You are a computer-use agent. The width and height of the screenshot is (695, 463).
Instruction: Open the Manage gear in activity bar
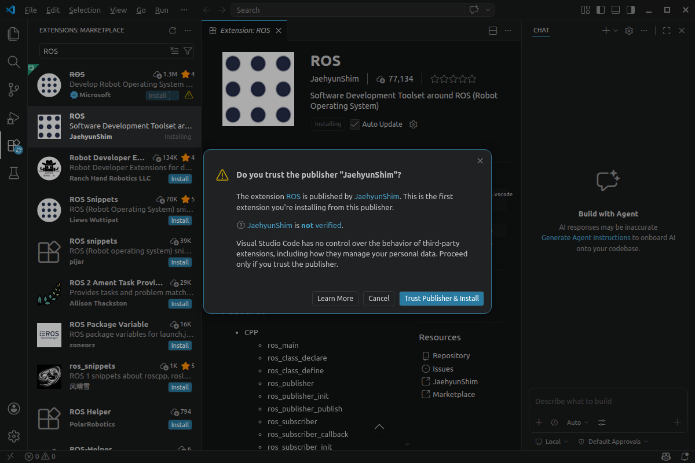(14, 436)
